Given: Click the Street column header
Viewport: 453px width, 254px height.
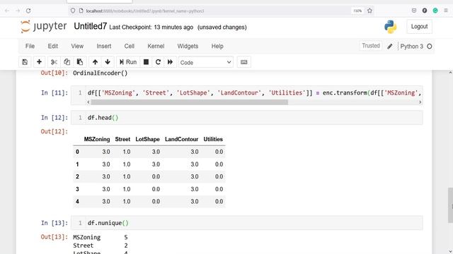Looking at the screenshot, I should pyautogui.click(x=122, y=140).
